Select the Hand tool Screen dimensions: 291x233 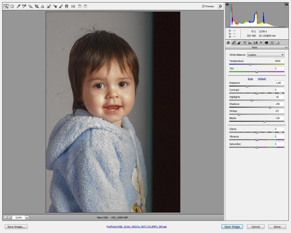(x=12, y=6)
